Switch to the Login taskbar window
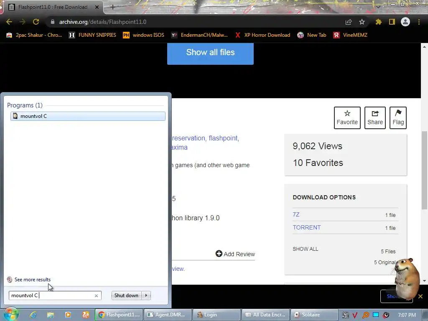The width and height of the screenshot is (428, 321). pyautogui.click(x=217, y=315)
